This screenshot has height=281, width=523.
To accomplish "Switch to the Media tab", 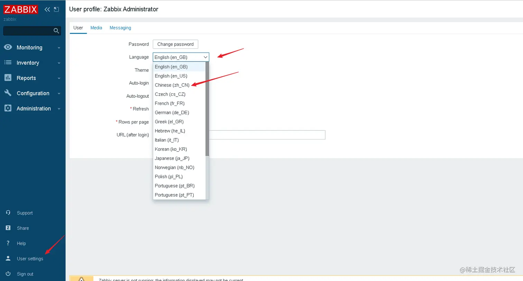I will pyautogui.click(x=96, y=28).
